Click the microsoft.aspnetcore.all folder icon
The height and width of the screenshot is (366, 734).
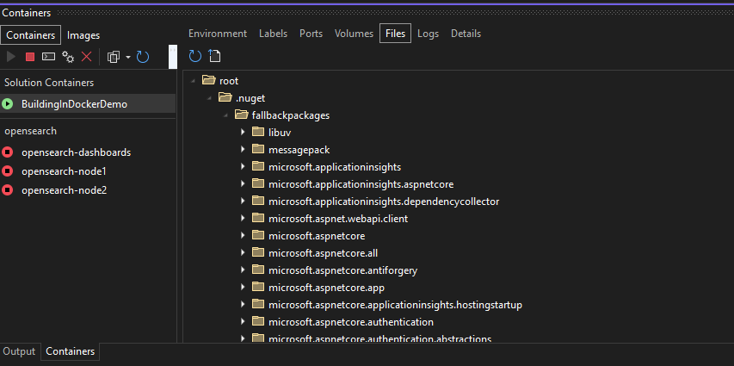pos(258,252)
